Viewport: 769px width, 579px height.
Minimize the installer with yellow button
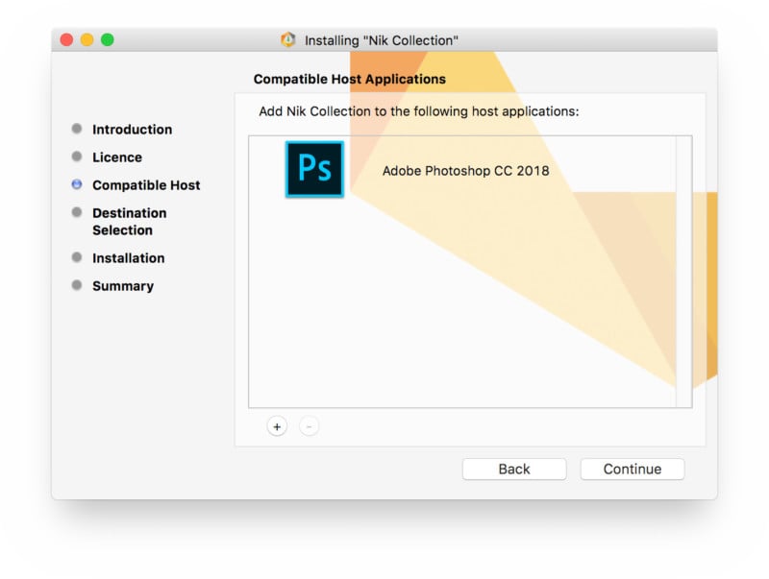87,39
